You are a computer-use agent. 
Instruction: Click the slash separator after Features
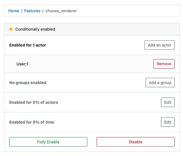(x=43, y=11)
